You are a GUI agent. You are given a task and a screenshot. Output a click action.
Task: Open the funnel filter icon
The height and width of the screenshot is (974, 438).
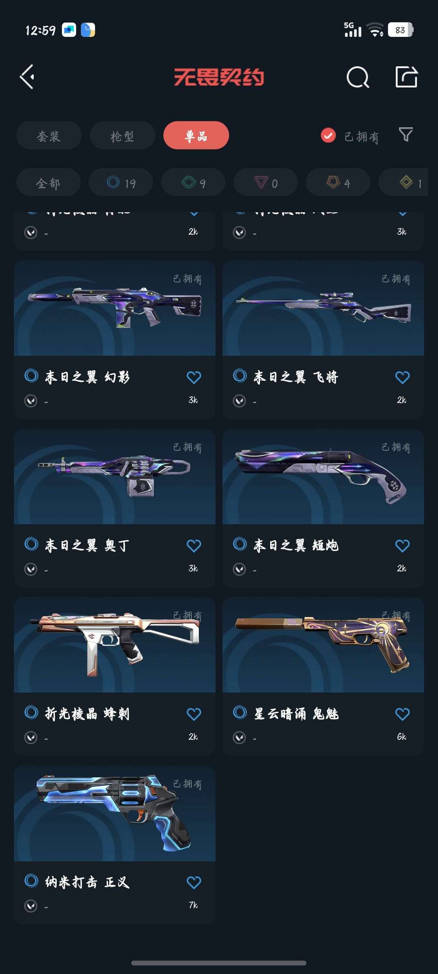click(406, 135)
